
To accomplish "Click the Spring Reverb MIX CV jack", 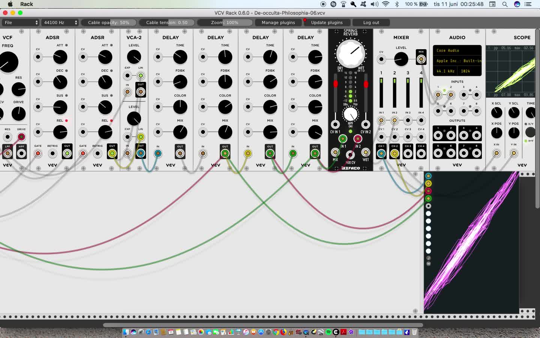I will 350,155.
